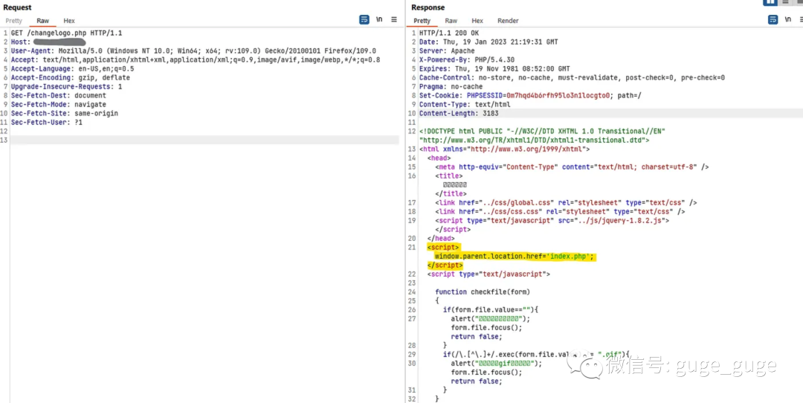Open the Response Hex tab
The image size is (803, 403).
click(477, 21)
